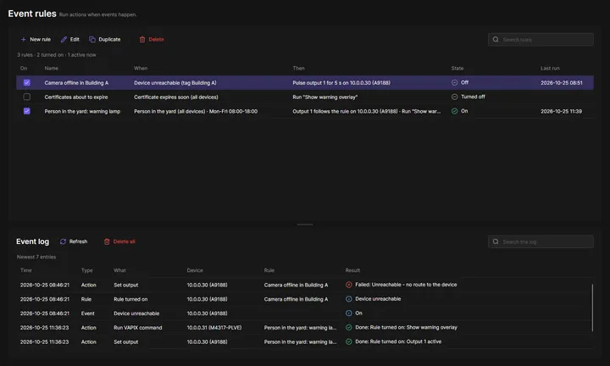Select the Certificates about to expire rule name
This screenshot has width=610, height=366.
pyautogui.click(x=76, y=97)
